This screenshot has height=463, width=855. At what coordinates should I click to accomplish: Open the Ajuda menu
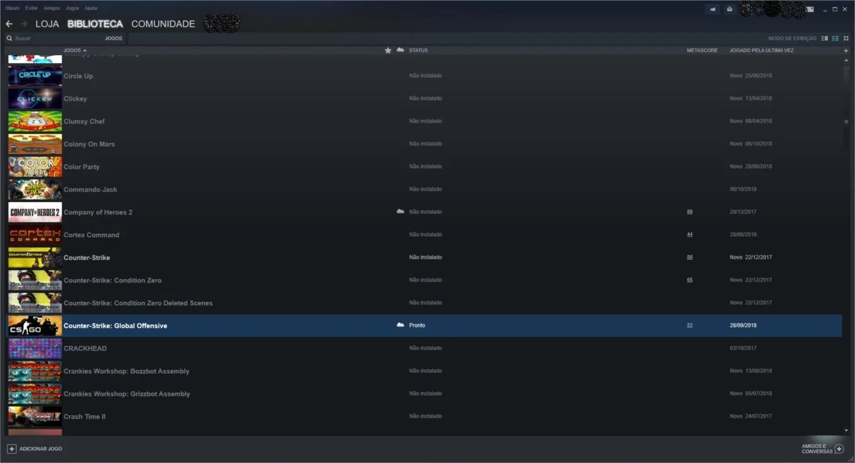[x=90, y=8]
